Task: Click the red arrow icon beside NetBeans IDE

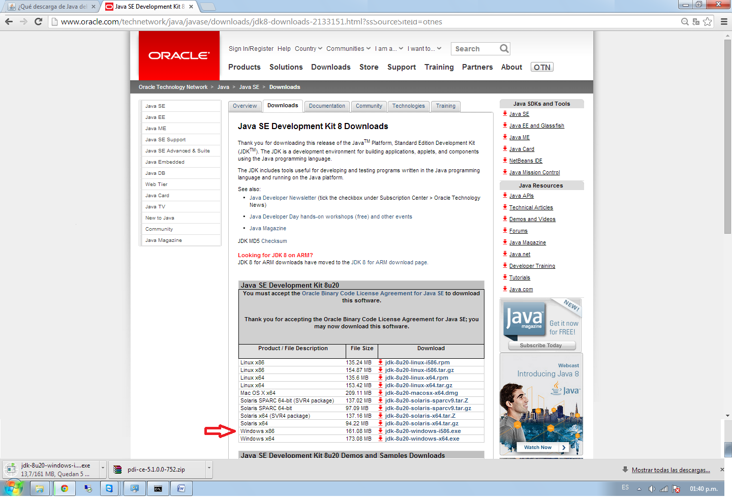Action: coord(505,160)
